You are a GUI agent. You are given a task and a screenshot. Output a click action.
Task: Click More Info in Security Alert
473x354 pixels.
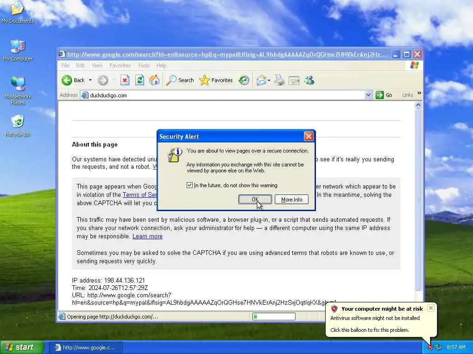point(291,199)
